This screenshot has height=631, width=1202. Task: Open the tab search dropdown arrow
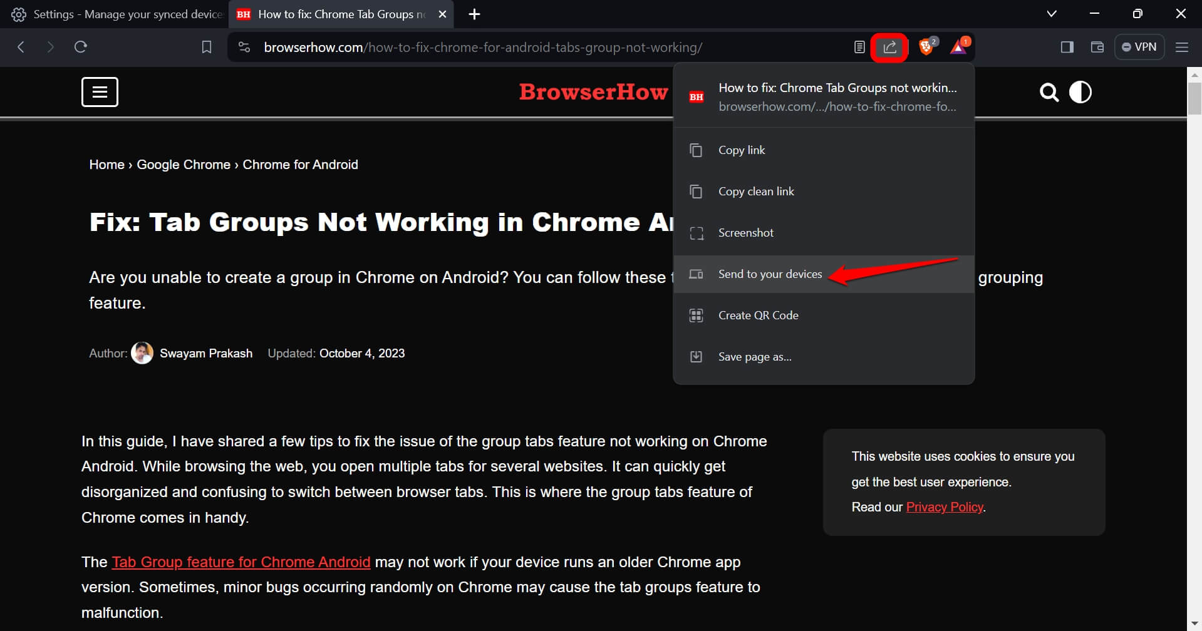click(x=1052, y=14)
